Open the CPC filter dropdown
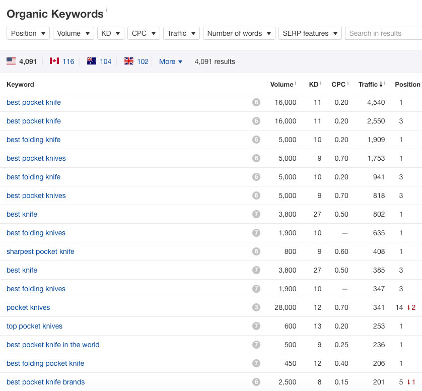Viewport: 422px width, 391px height. (x=144, y=33)
